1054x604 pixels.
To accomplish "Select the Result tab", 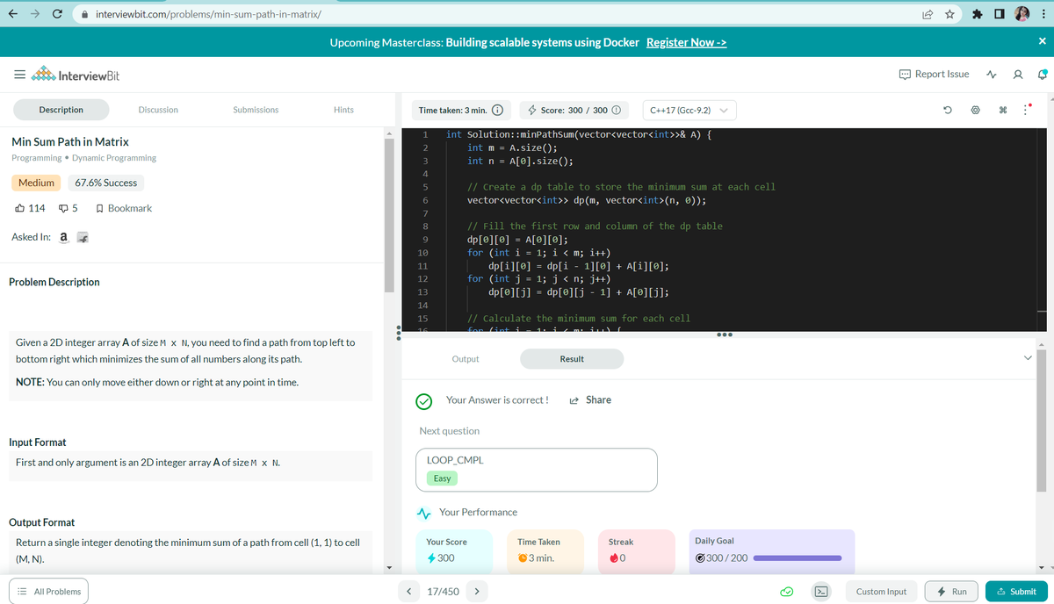I will (572, 359).
